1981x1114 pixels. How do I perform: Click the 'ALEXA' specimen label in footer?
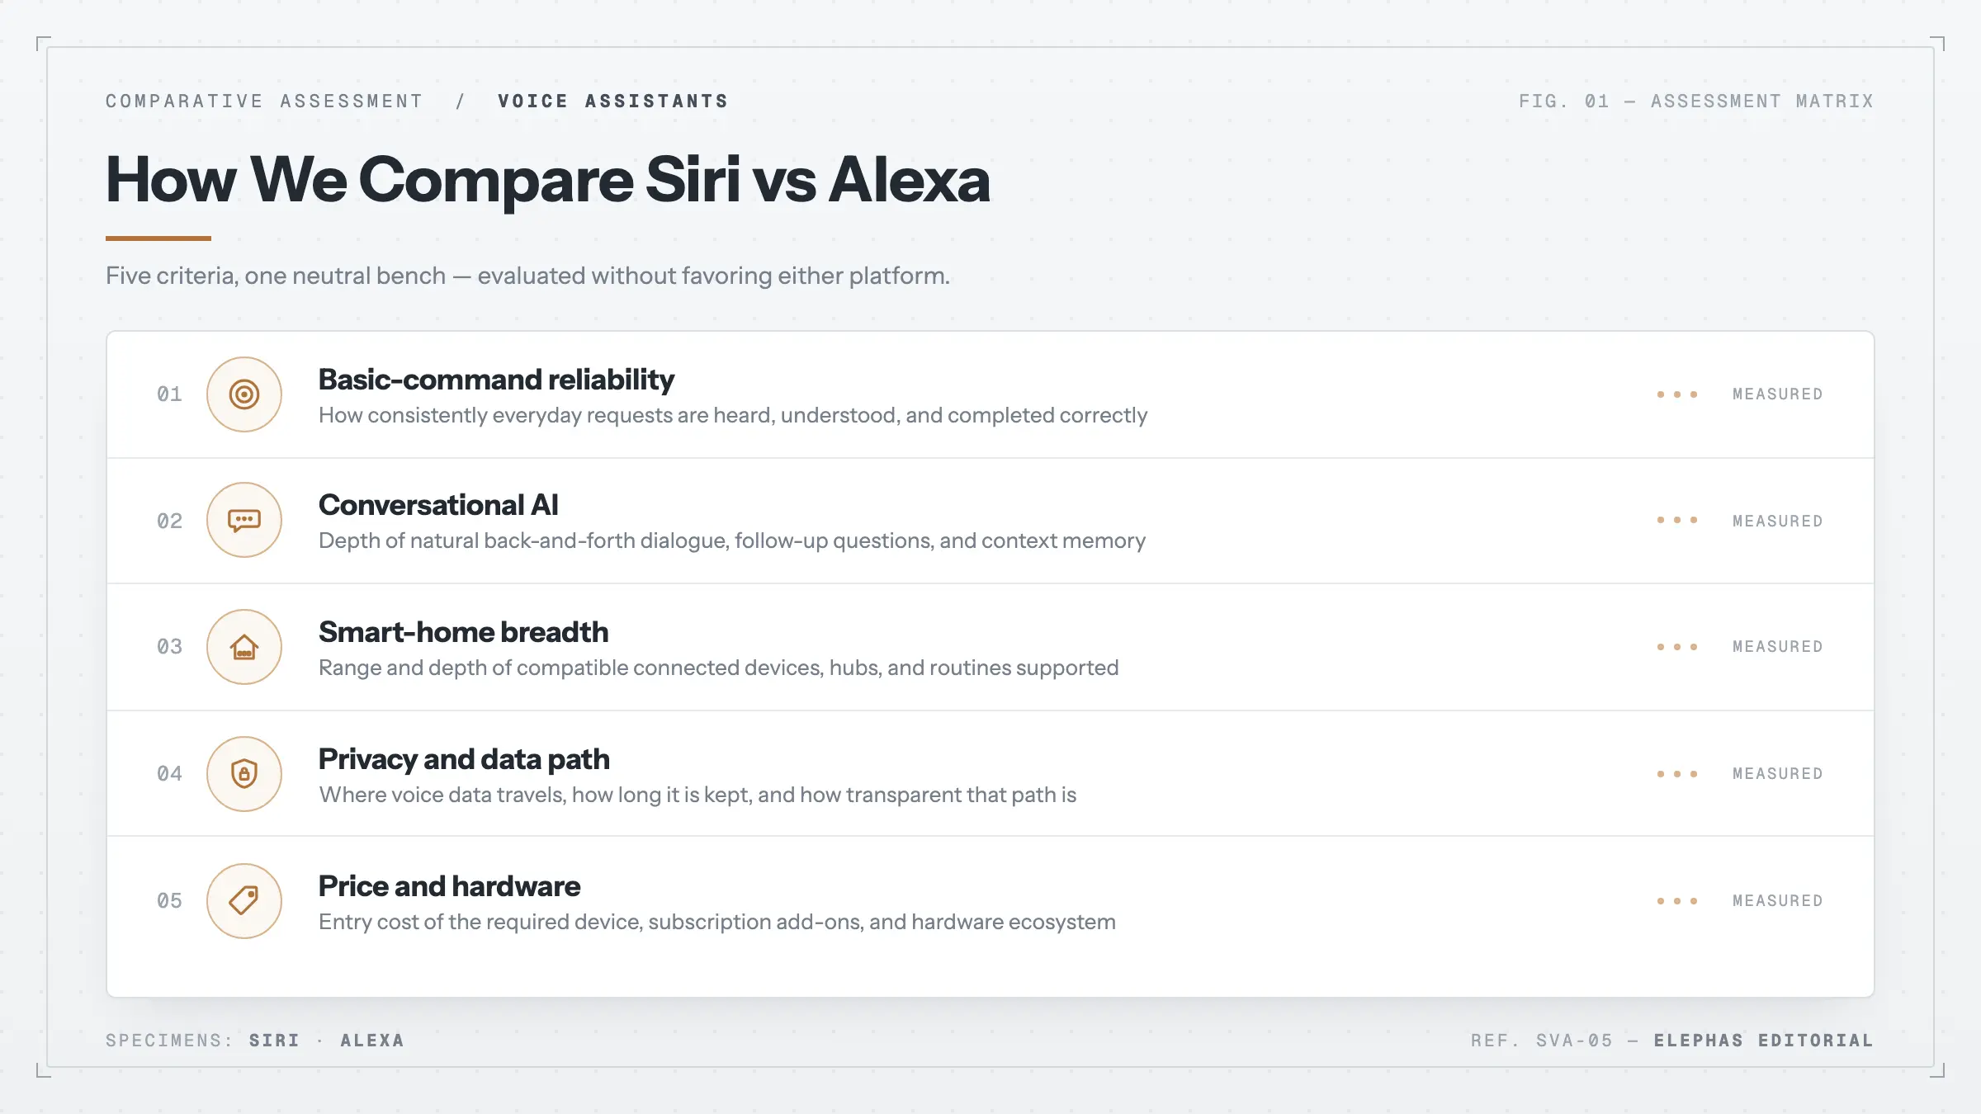(x=372, y=1041)
